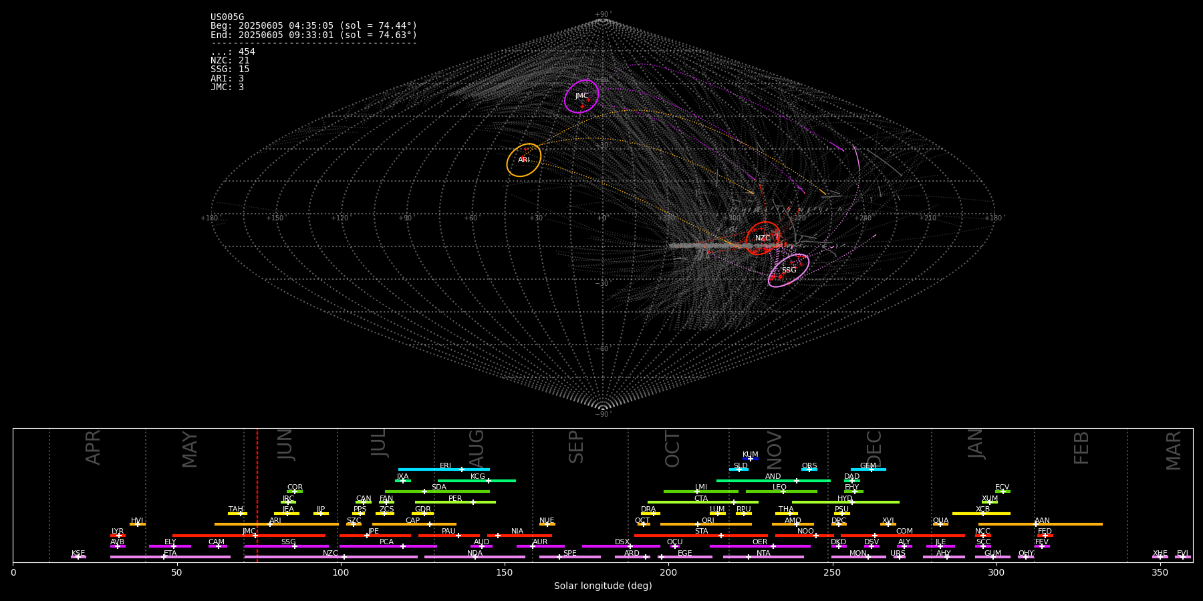Viewport: 1203px width, 601px height.
Task: Click the NDA shower bar in timeline
Action: 475,557
